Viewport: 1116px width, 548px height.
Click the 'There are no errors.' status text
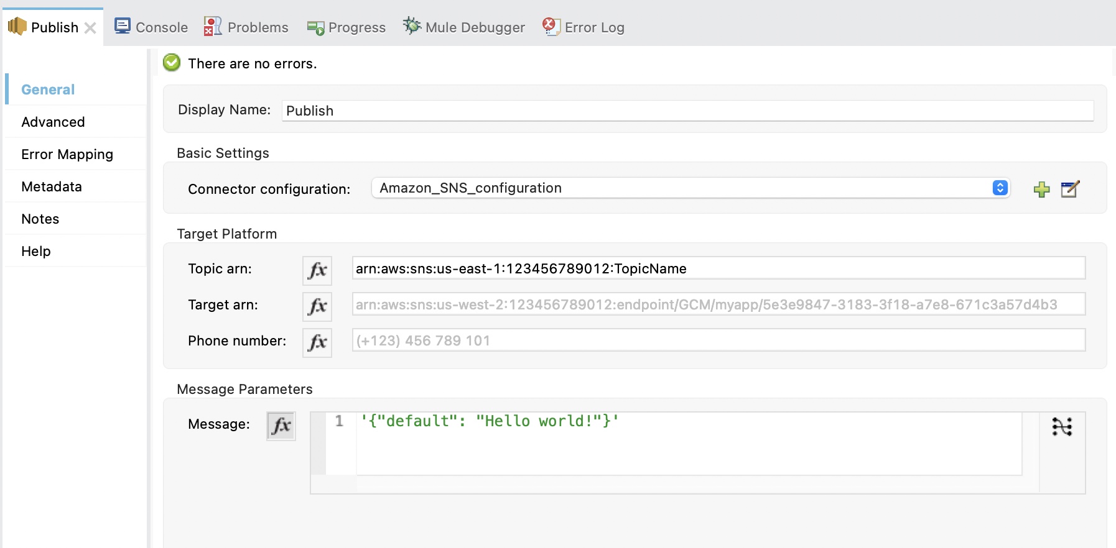coord(253,63)
